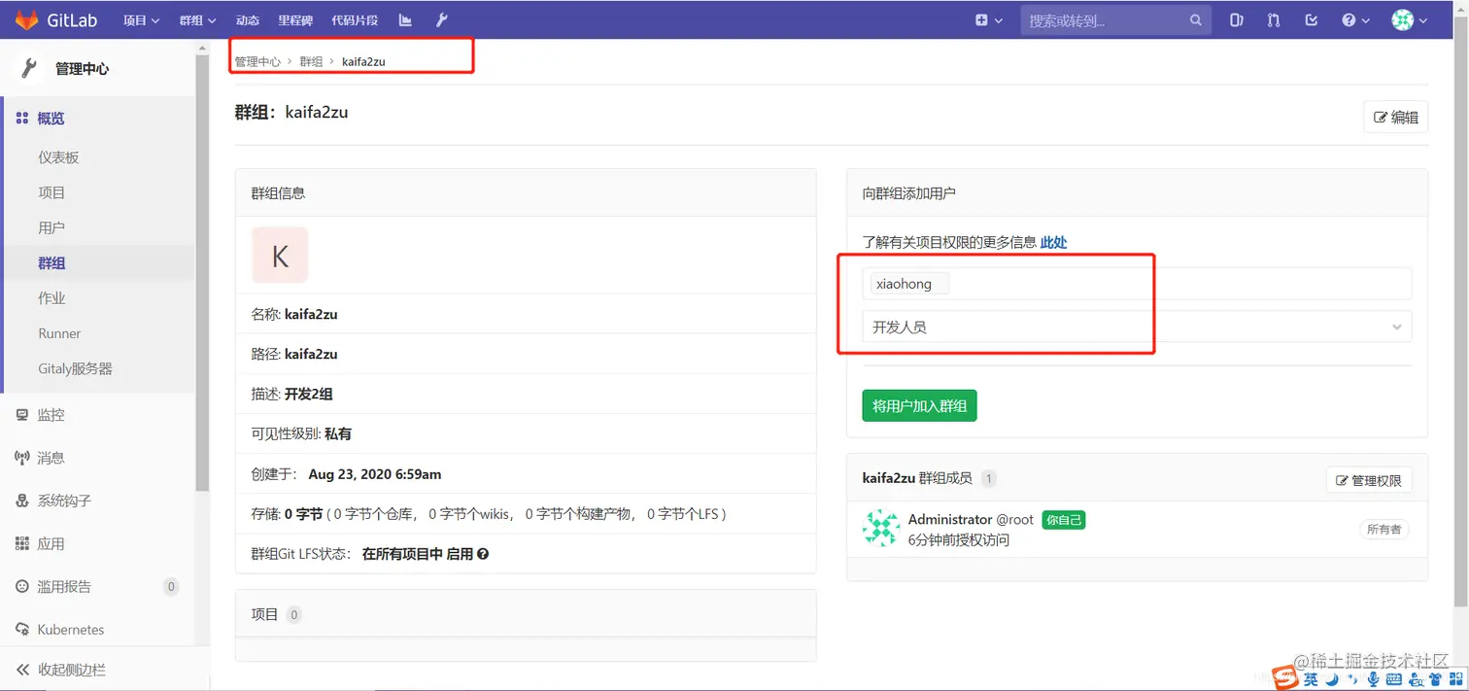This screenshot has height=691, width=1469.
Task: Open the issues icon in navbar
Action: (1236, 20)
